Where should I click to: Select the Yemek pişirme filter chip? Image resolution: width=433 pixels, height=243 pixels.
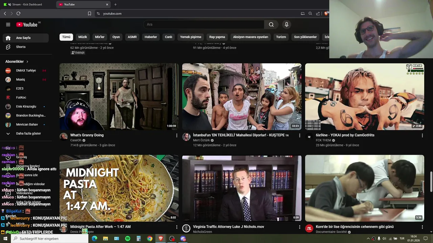coord(191,37)
